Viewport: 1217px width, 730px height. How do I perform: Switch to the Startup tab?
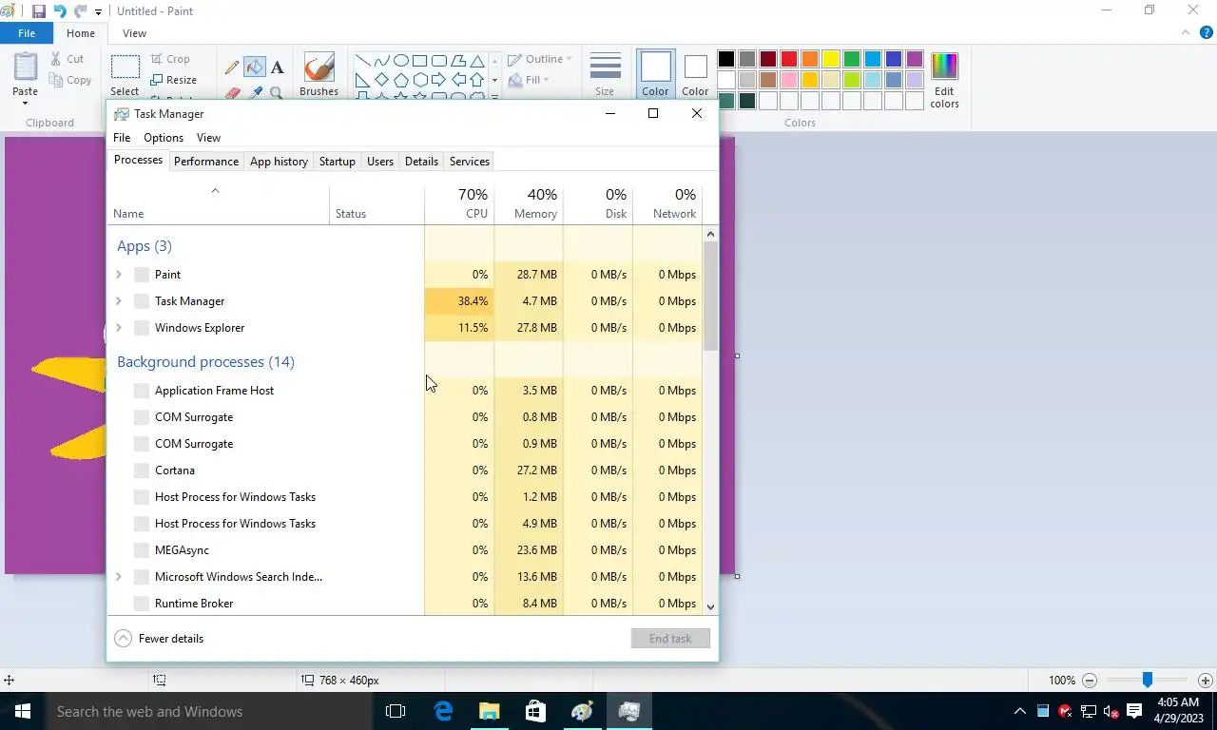pos(338,162)
